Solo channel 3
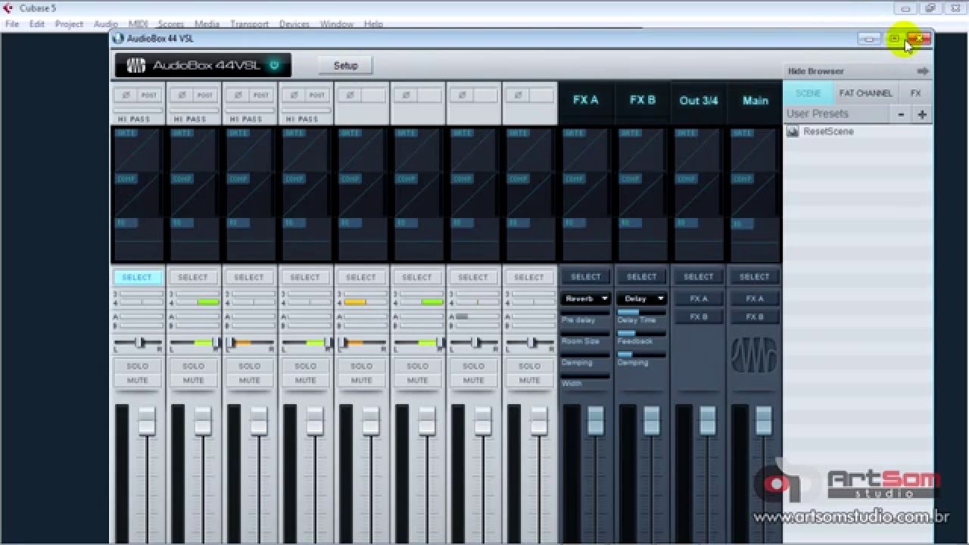Screen dimensions: 969x545 249,366
